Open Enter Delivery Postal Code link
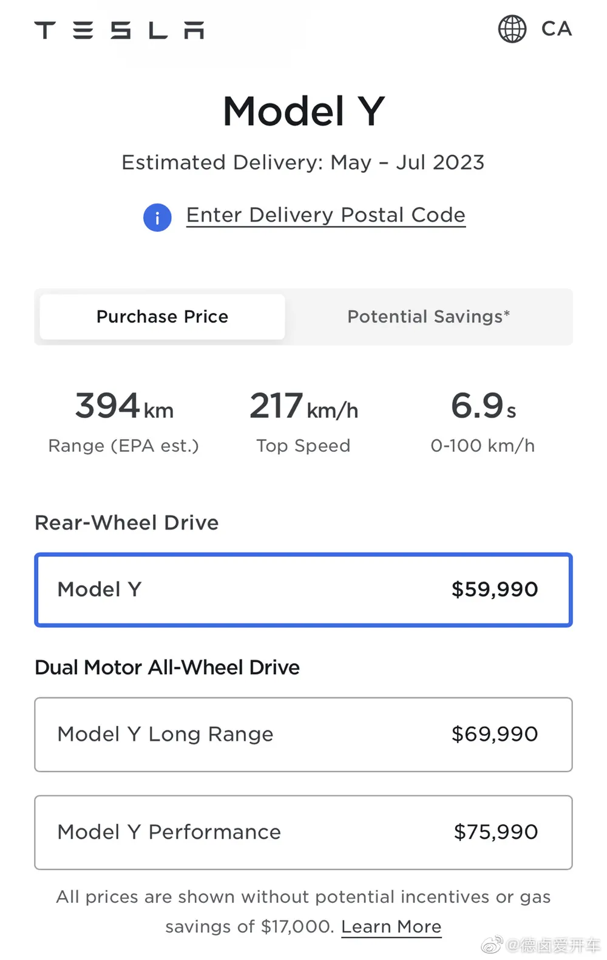The height and width of the screenshot is (960, 607). tap(325, 215)
